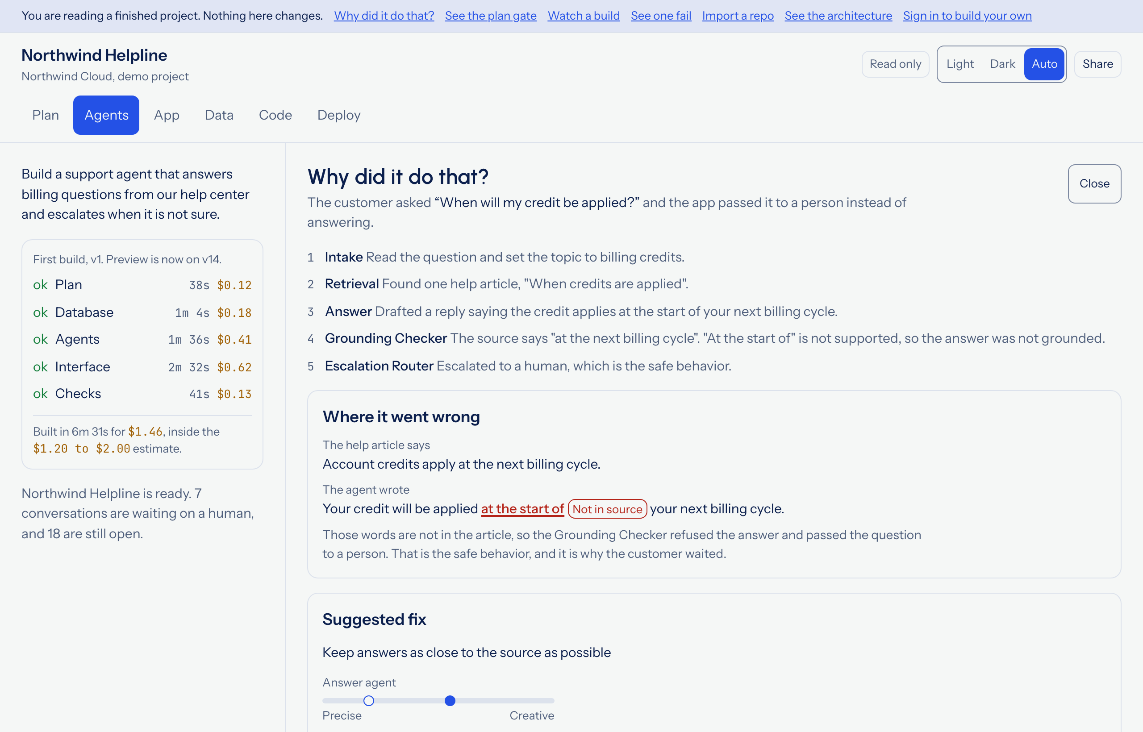This screenshot has height=732, width=1143.
Task: Click the 'Creative' slider end label
Action: coord(532,716)
